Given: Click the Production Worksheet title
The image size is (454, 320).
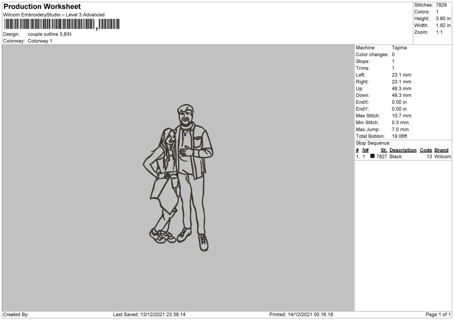Looking at the screenshot, I should 42,7.
